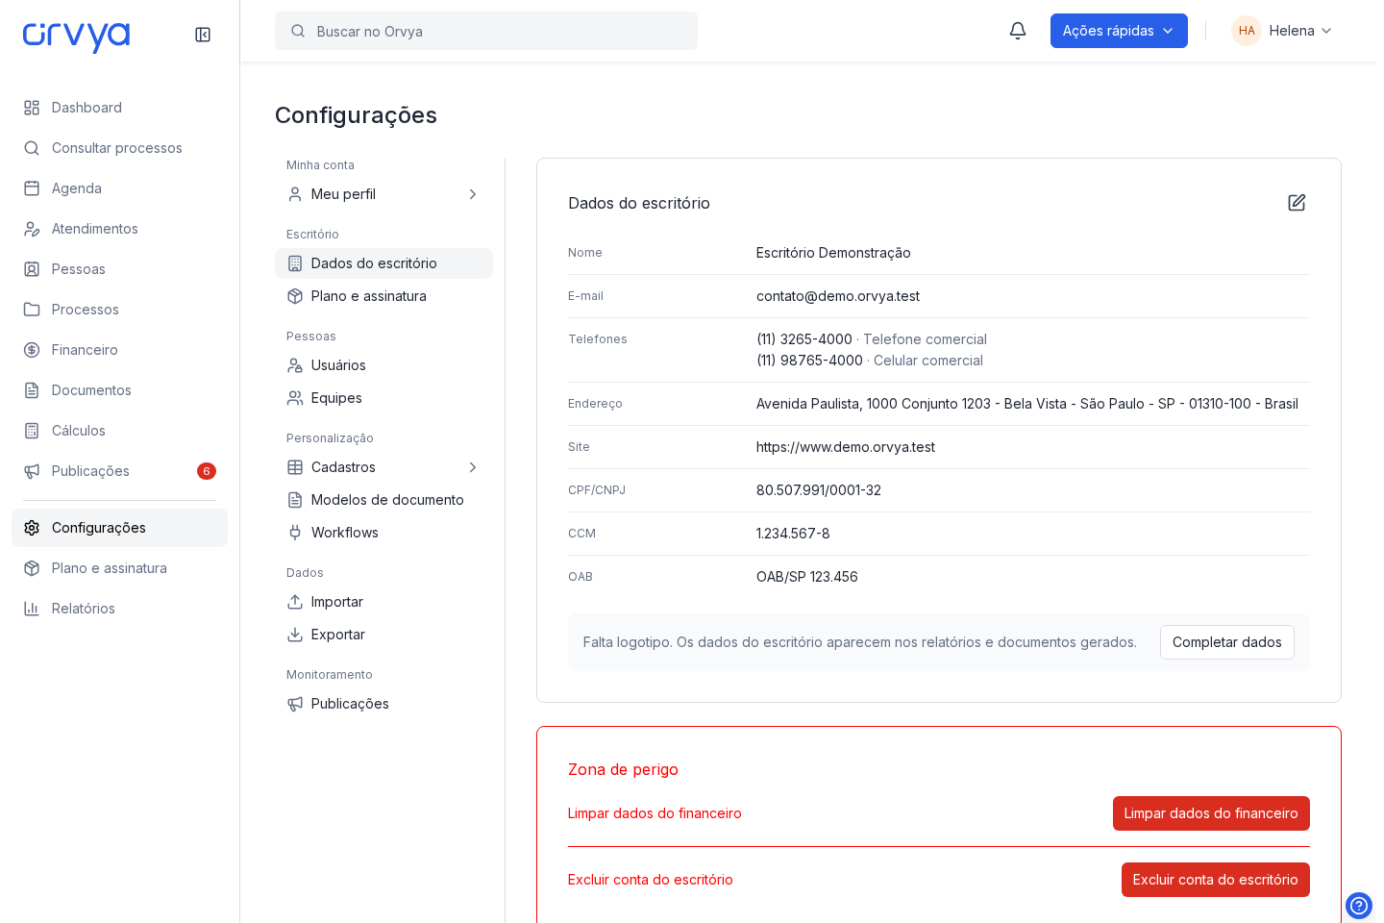Open notifications bell
Image resolution: width=1384 pixels, height=923 pixels.
pyautogui.click(x=1018, y=31)
